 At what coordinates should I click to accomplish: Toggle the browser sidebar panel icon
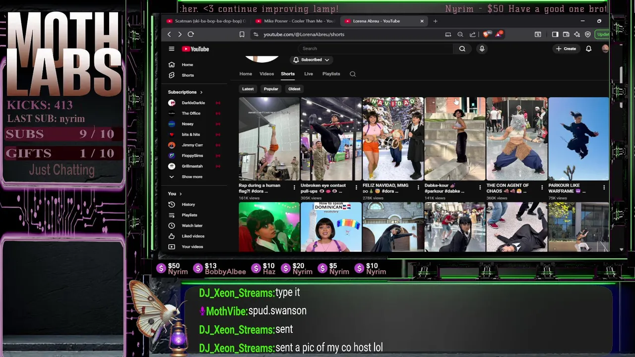click(555, 34)
